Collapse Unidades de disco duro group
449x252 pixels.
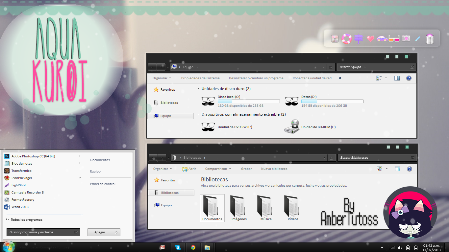(198, 89)
